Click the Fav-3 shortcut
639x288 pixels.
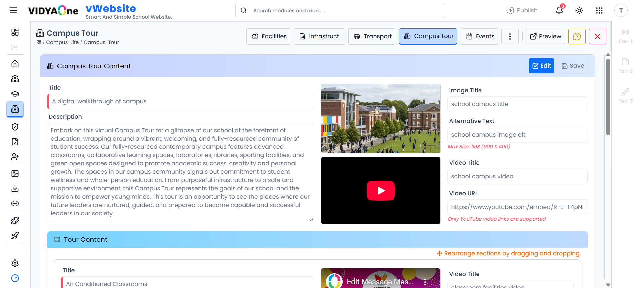(625, 96)
